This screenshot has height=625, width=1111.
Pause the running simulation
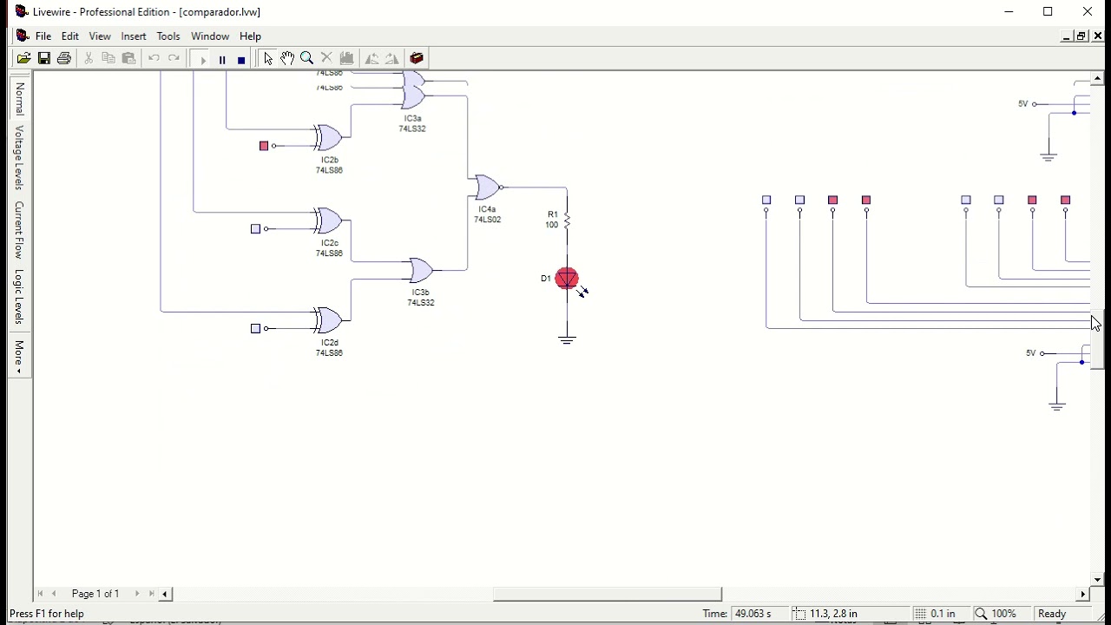click(222, 59)
